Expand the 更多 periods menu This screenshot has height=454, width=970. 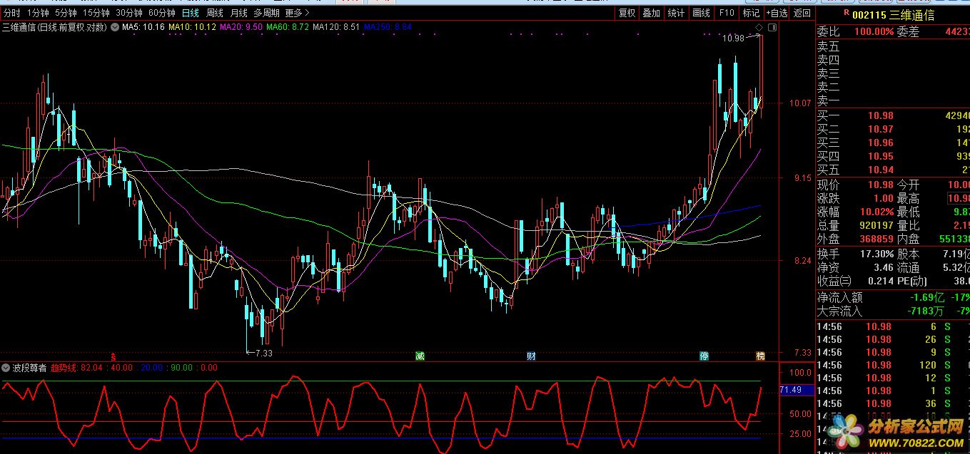[x=297, y=13]
